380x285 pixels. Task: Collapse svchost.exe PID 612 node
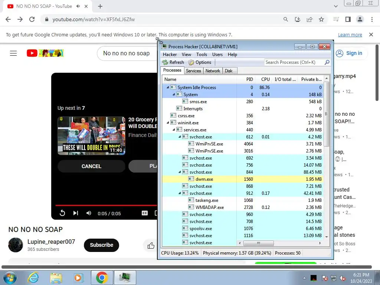point(180,137)
